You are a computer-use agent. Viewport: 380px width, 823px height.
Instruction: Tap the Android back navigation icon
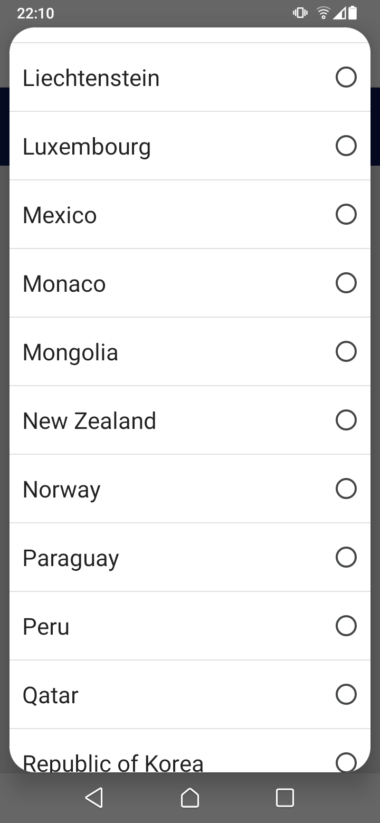tap(94, 798)
